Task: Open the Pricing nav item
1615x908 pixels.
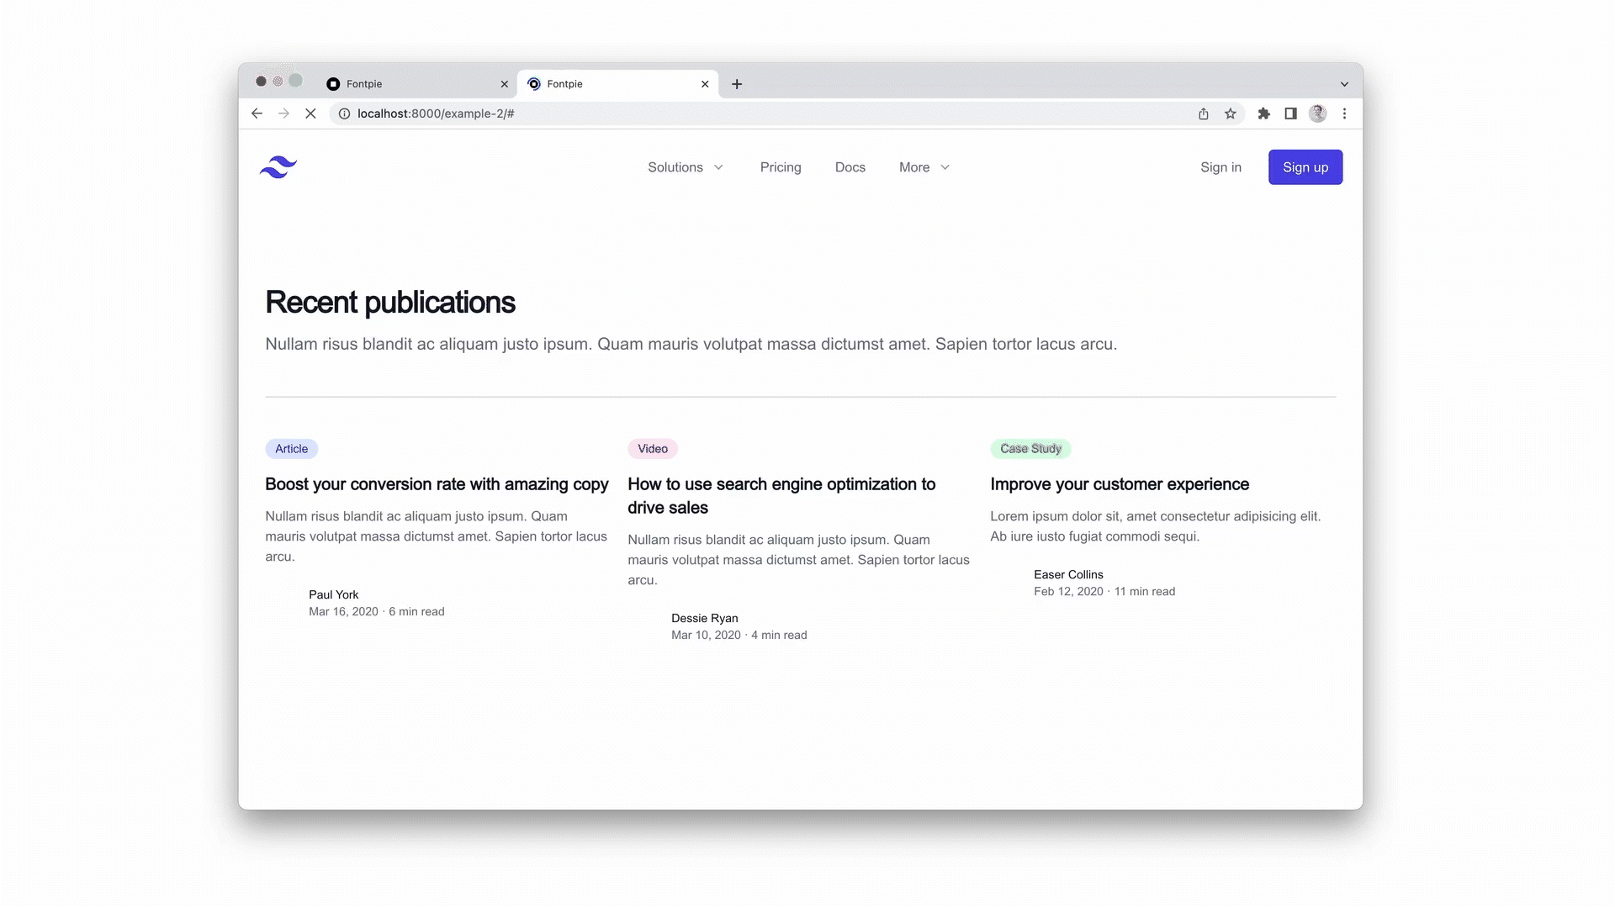Action: 780,167
